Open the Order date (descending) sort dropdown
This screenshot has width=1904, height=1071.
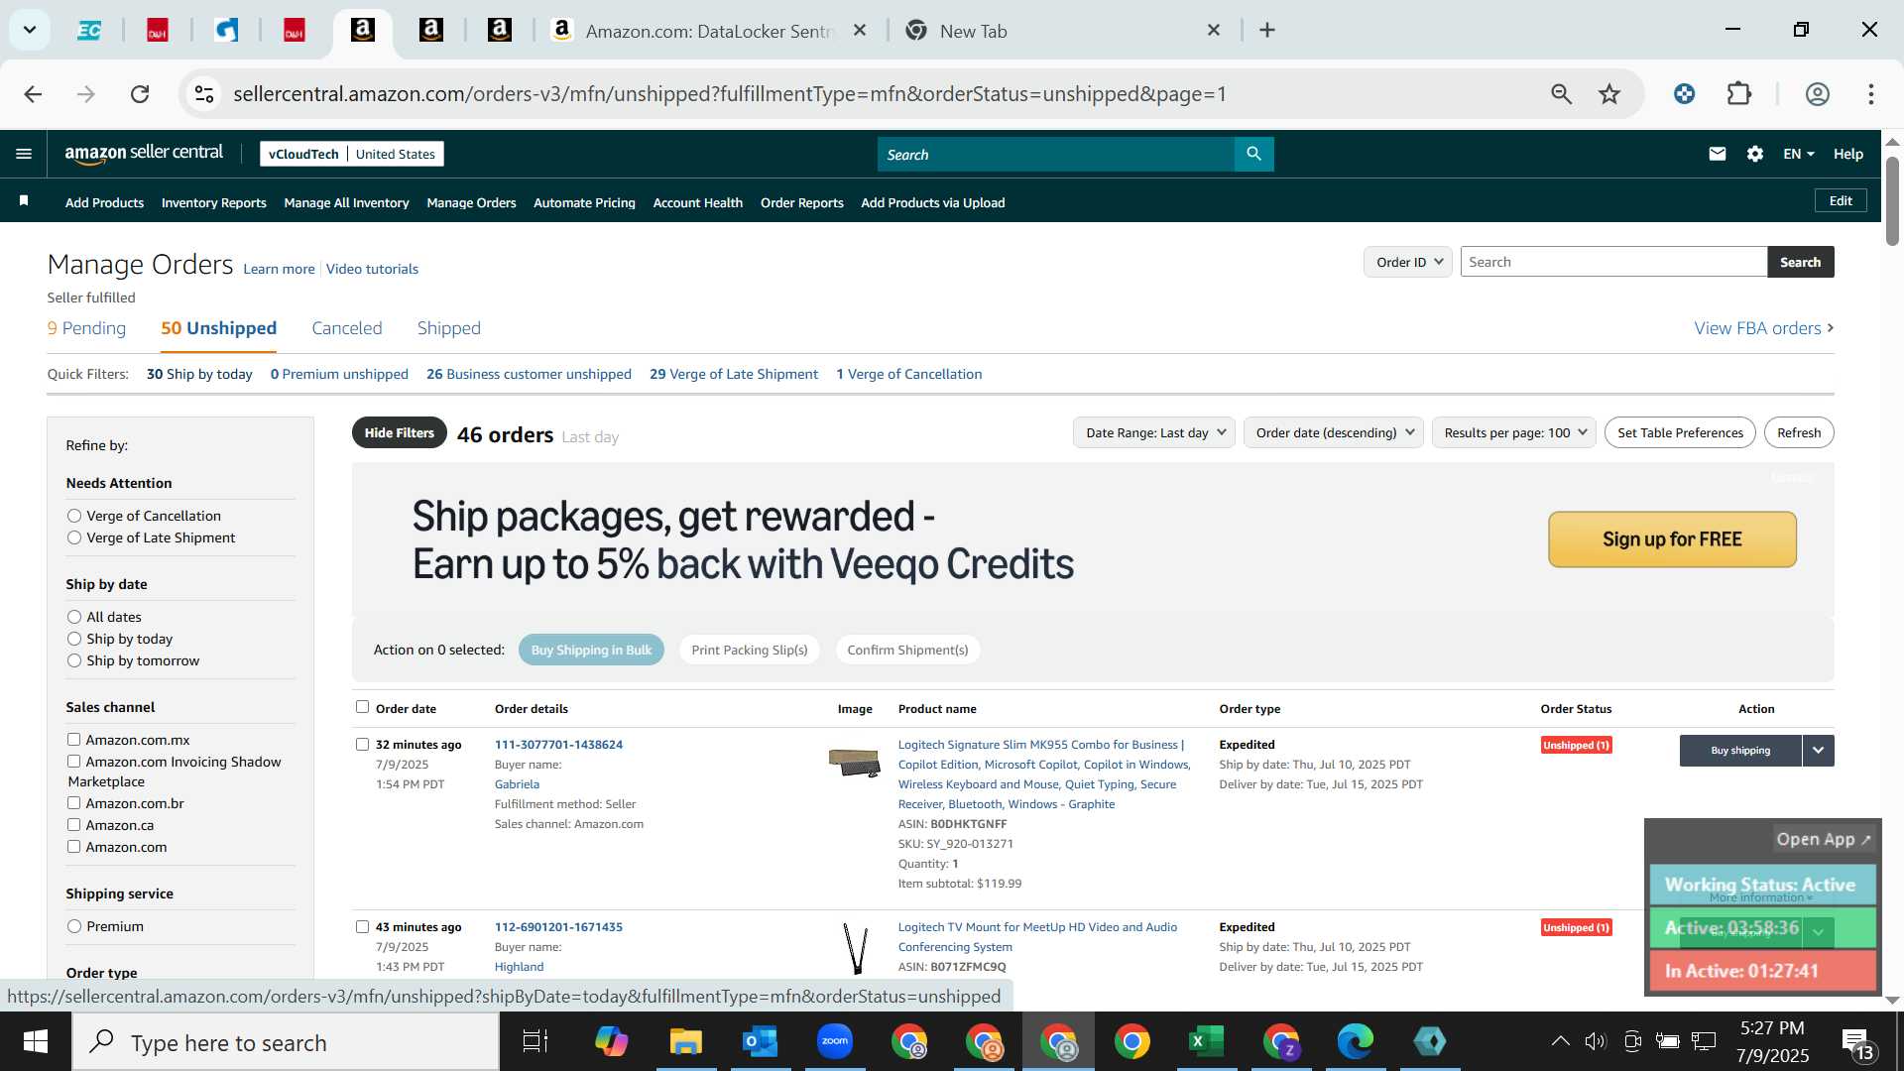click(1334, 432)
